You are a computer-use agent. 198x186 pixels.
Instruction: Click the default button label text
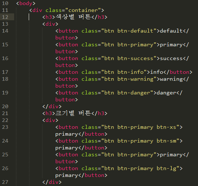[x=171, y=31]
